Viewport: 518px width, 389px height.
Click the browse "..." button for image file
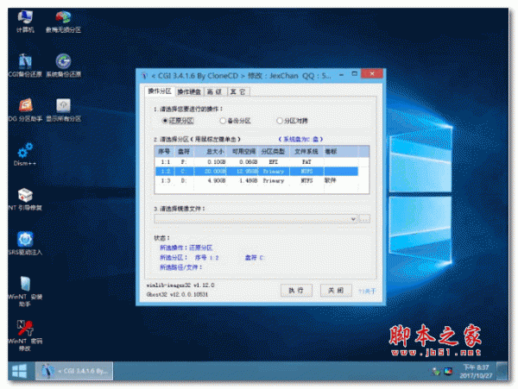click(364, 219)
